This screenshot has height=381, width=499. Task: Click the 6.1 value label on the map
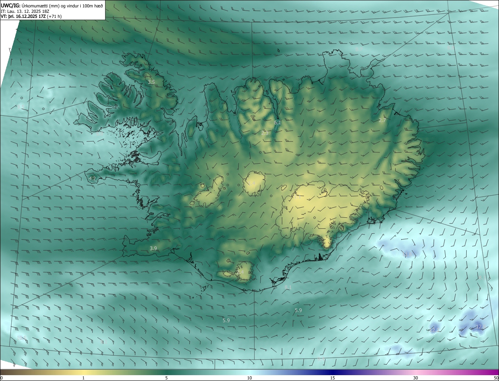point(278,122)
